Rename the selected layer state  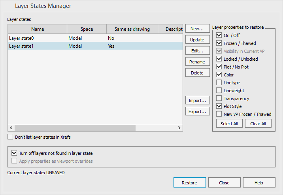tap(197, 62)
